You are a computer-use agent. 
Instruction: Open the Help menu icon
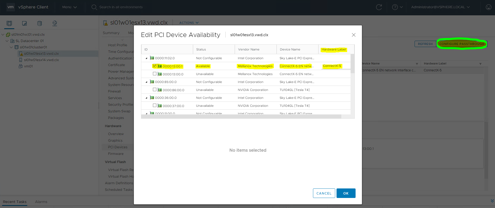point(395,7)
